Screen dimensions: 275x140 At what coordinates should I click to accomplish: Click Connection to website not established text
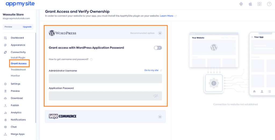click(x=235, y=104)
